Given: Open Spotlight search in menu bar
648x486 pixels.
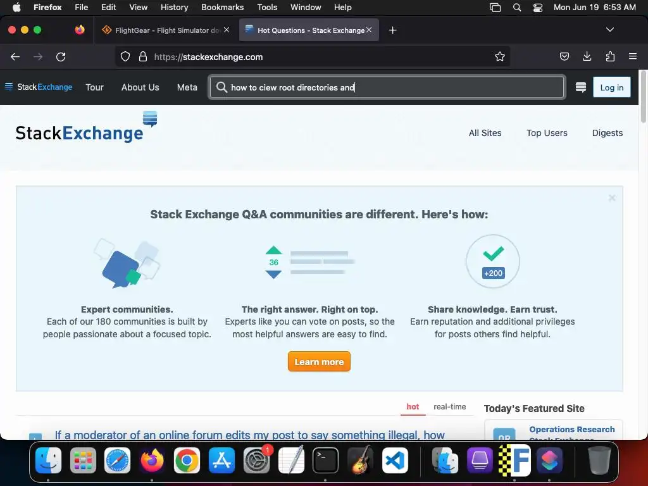Looking at the screenshot, I should pyautogui.click(x=517, y=7).
